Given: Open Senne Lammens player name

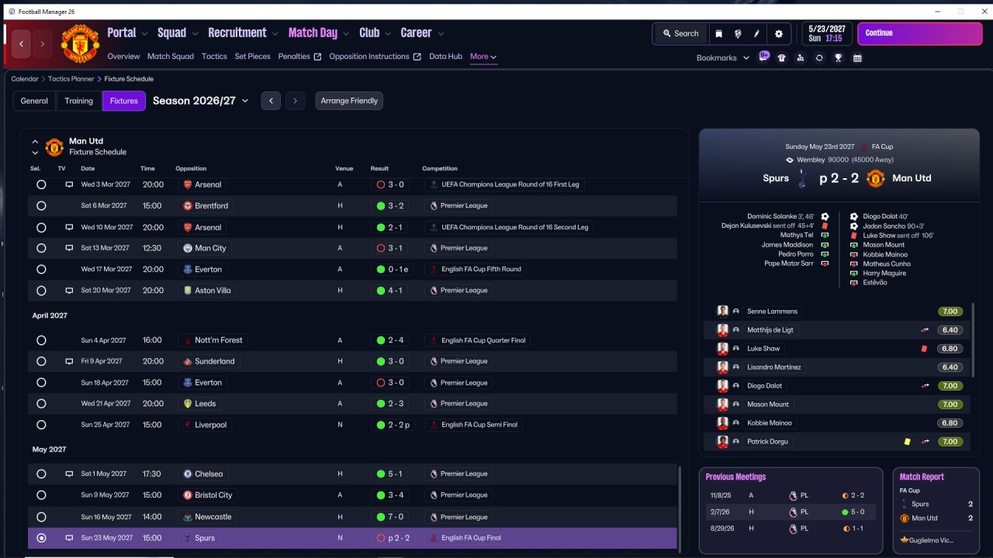Looking at the screenshot, I should [x=772, y=312].
